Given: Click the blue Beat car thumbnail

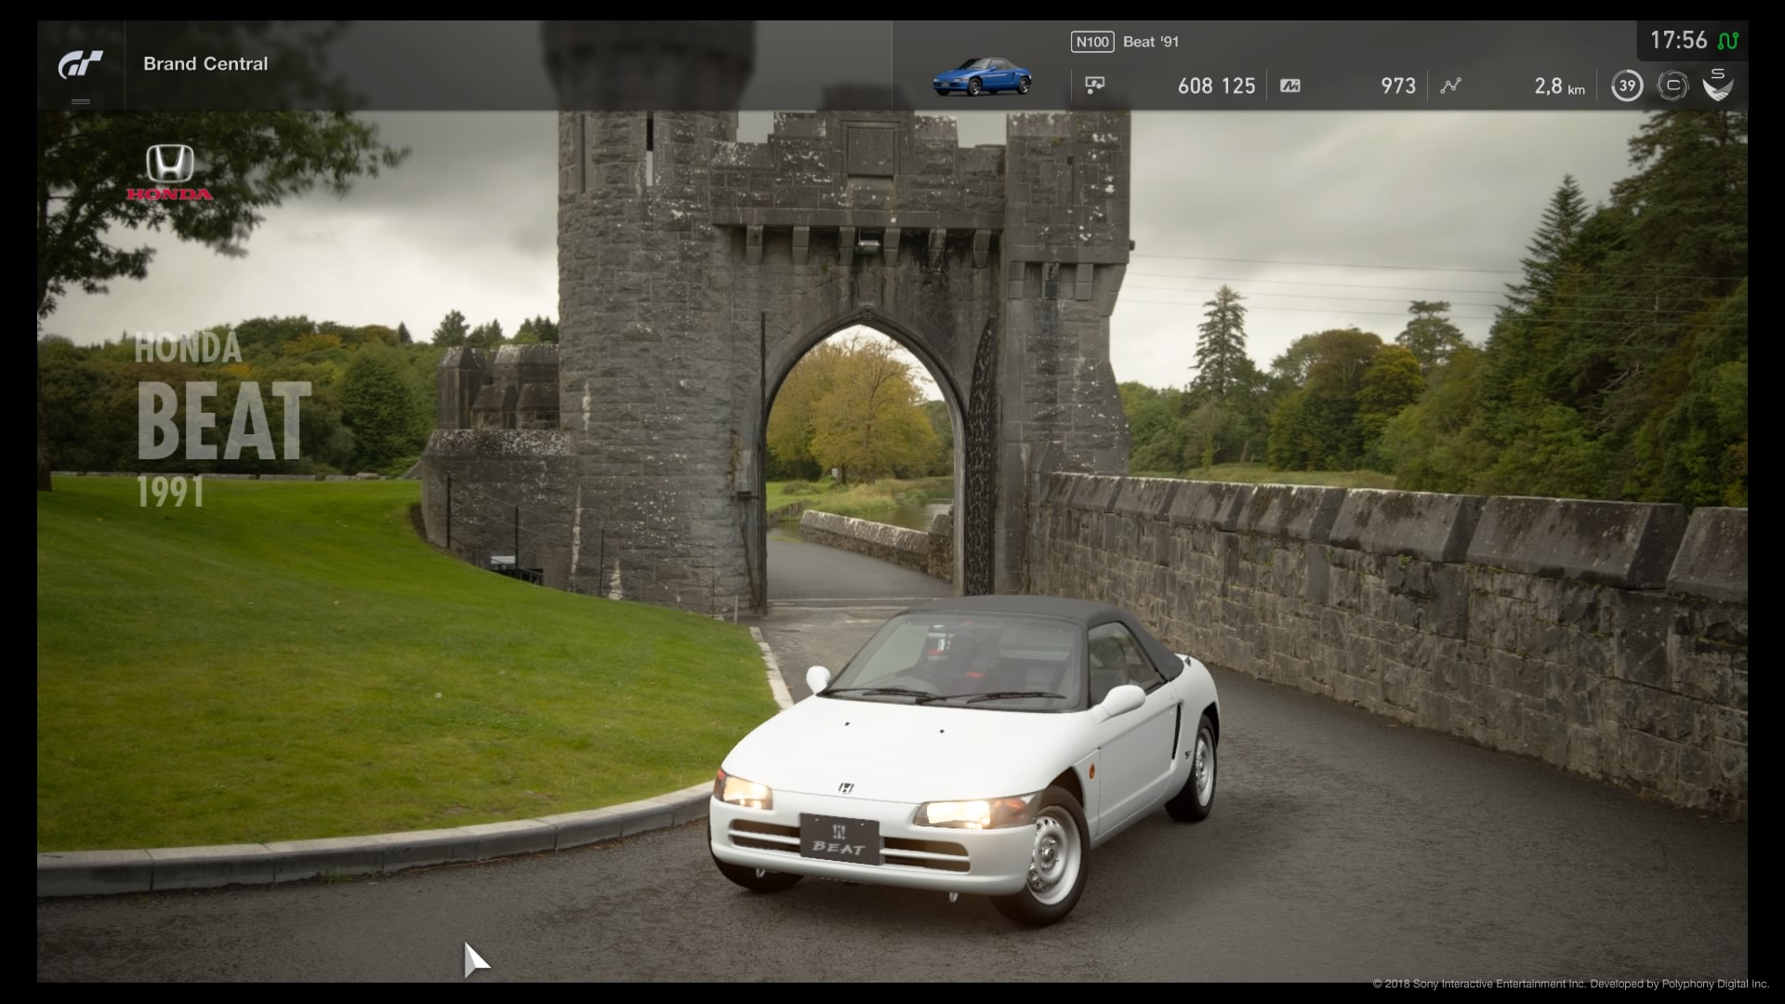Looking at the screenshot, I should (x=982, y=77).
